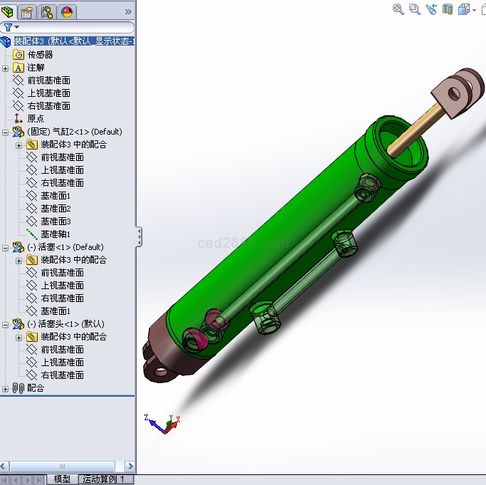
Task: Click the Previous View icon
Action: (431, 9)
